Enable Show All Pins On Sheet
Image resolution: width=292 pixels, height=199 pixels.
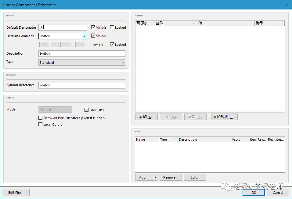point(41,118)
